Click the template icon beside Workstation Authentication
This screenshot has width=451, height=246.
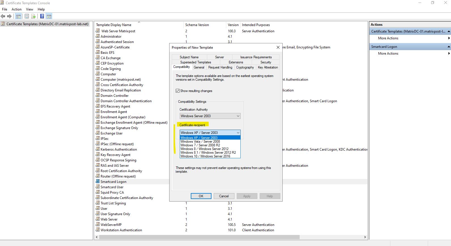[x=98, y=230]
